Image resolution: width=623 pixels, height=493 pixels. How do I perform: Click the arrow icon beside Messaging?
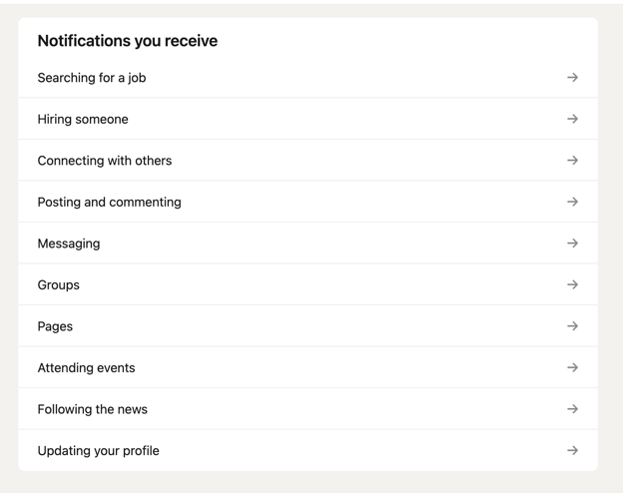click(x=572, y=244)
